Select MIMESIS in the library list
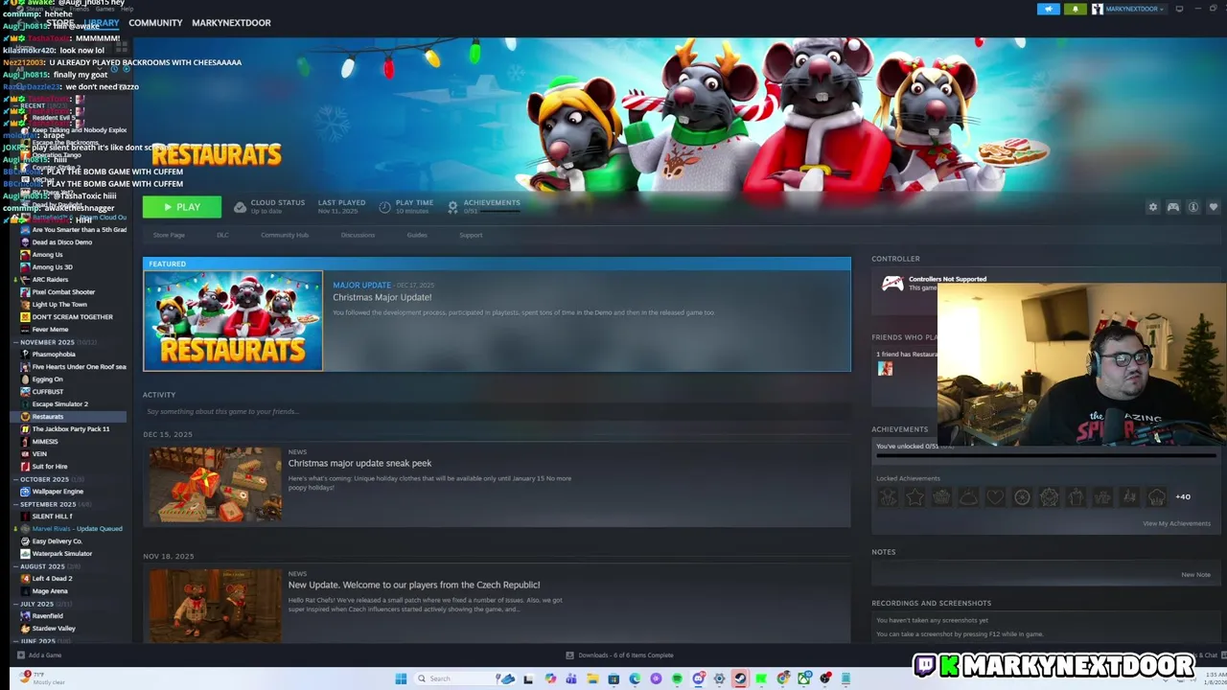Image resolution: width=1227 pixels, height=690 pixels. (x=45, y=442)
